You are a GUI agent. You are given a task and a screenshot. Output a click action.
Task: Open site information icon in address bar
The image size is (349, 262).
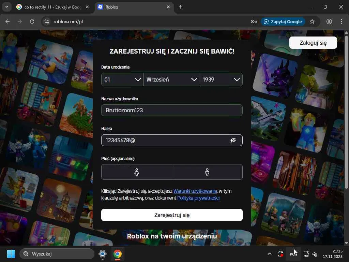47,21
